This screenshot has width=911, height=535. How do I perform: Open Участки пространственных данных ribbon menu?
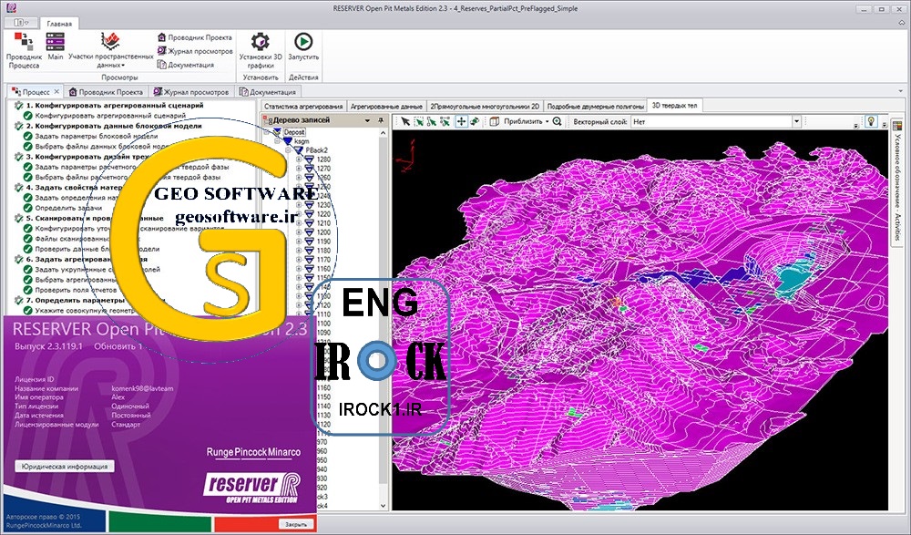coord(110,51)
